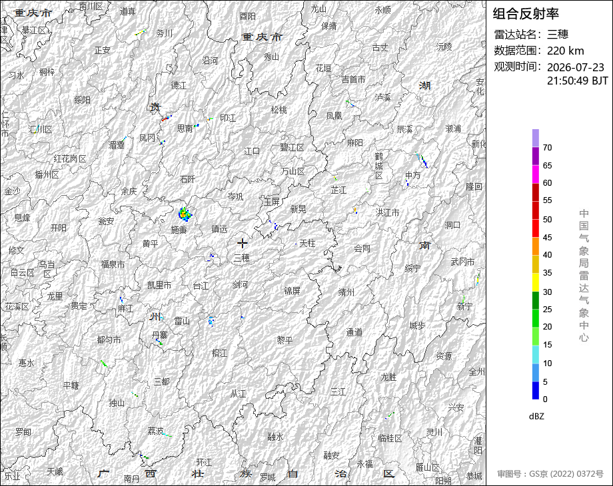Click the 瓮安 map label
The width and height of the screenshot is (613, 486).
point(106,222)
